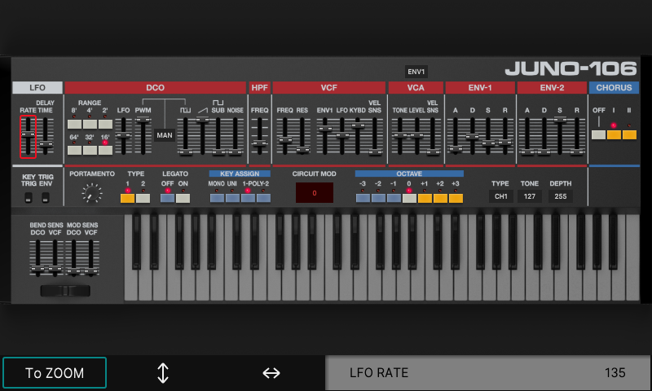Viewport: 652px width, 391px height.
Task: Select portamento TYPE 2 button
Action: pyautogui.click(x=143, y=198)
